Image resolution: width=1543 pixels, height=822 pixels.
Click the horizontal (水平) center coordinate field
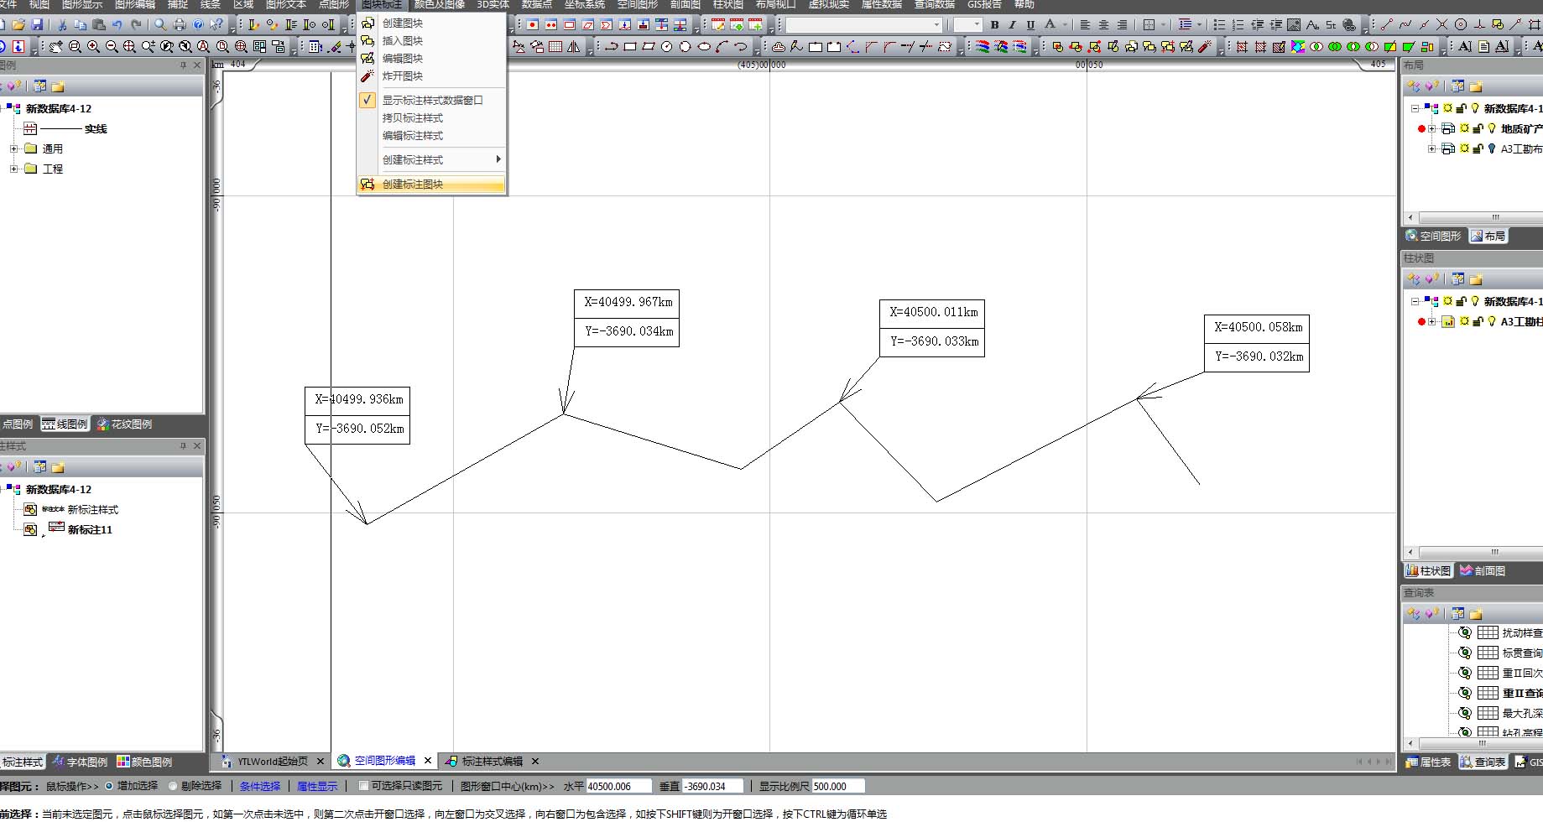(x=619, y=786)
